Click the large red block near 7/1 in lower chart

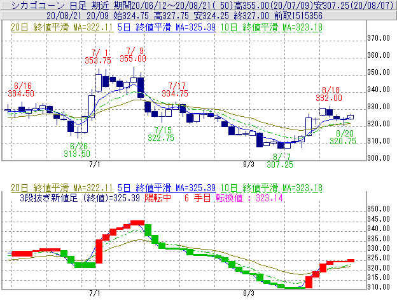tap(99, 251)
